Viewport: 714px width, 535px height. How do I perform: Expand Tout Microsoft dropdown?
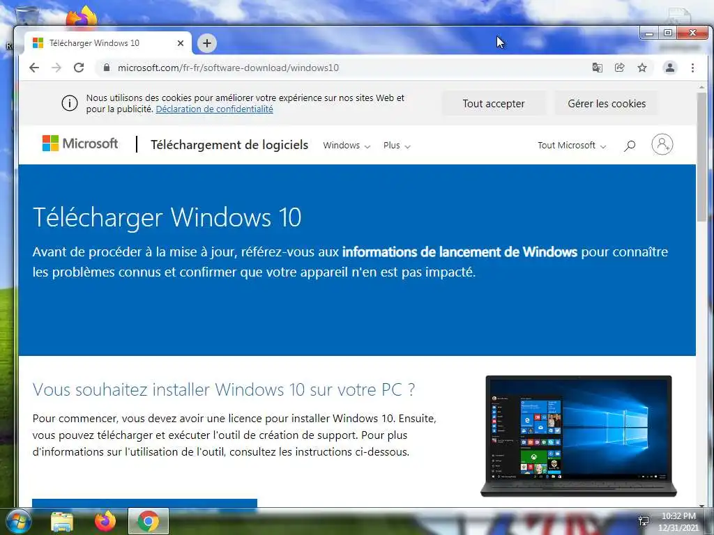point(572,146)
